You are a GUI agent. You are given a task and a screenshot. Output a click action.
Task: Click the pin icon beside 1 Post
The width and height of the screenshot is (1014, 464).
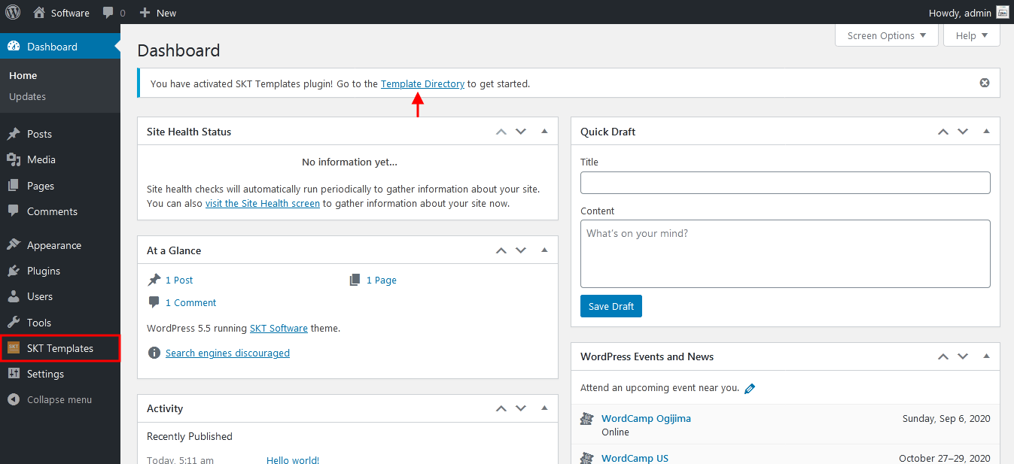pyautogui.click(x=154, y=280)
